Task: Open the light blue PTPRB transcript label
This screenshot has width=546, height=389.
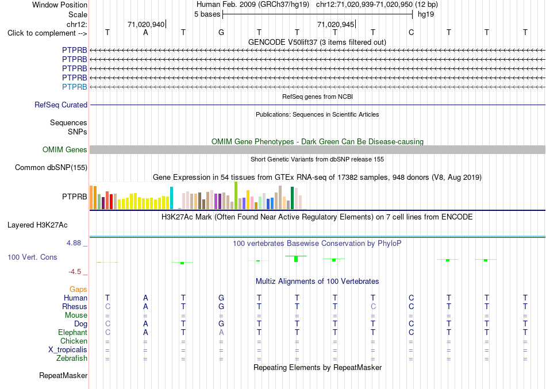Action: pyautogui.click(x=75, y=87)
